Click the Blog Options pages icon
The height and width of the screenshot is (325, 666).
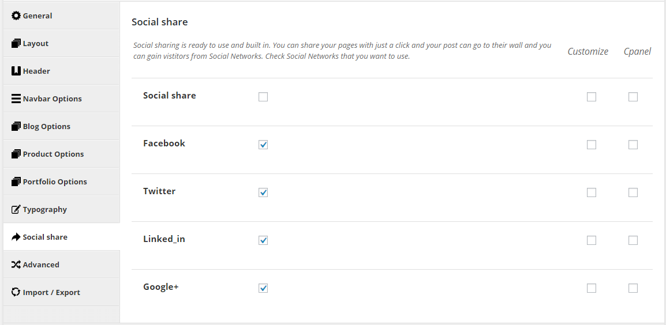pyautogui.click(x=16, y=126)
